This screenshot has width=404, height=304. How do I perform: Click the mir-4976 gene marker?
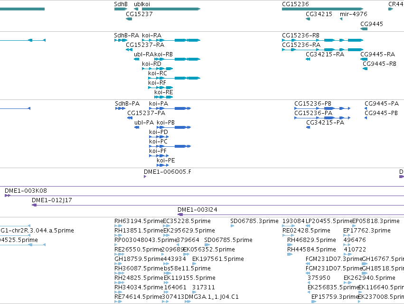pyautogui.click(x=341, y=19)
